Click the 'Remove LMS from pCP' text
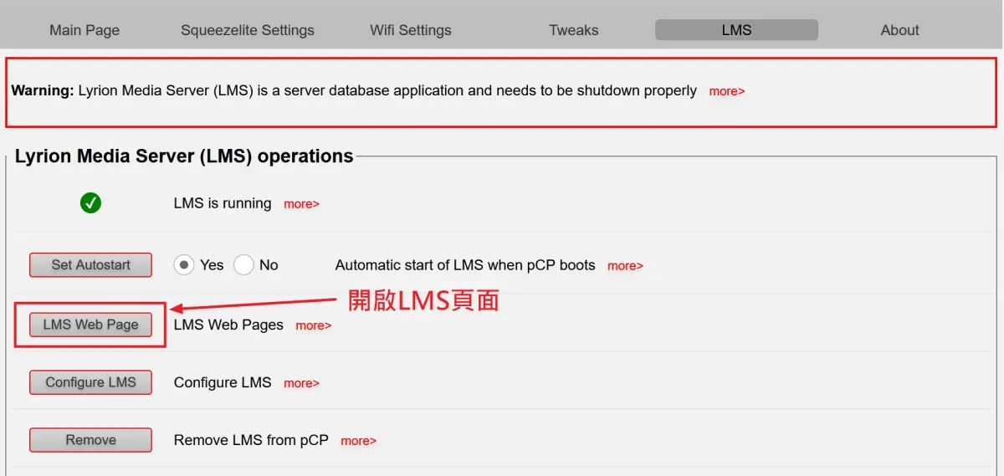1004x476 pixels. click(251, 440)
